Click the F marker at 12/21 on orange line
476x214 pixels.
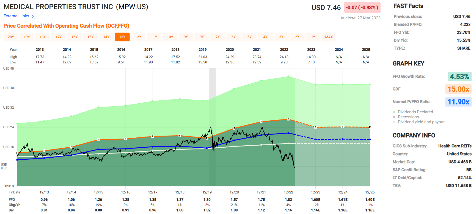261,122
